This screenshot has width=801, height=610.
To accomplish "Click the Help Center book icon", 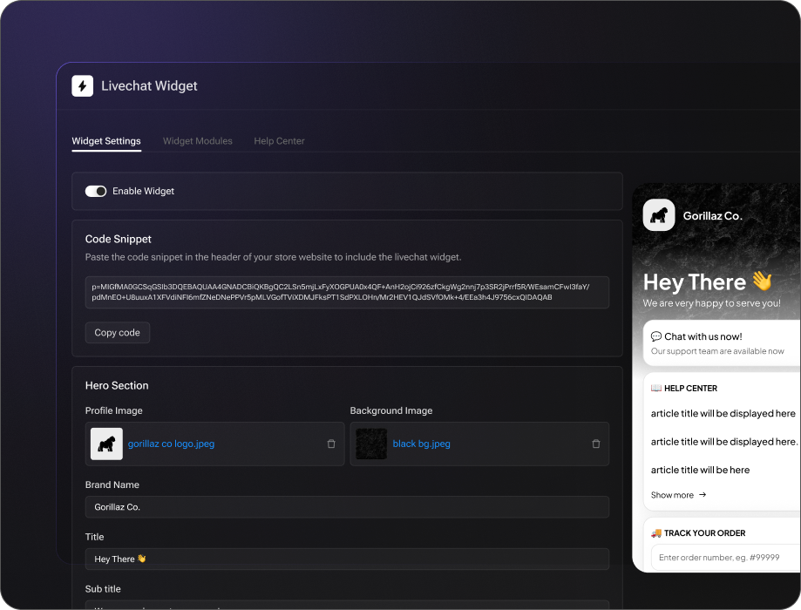I will tap(656, 389).
